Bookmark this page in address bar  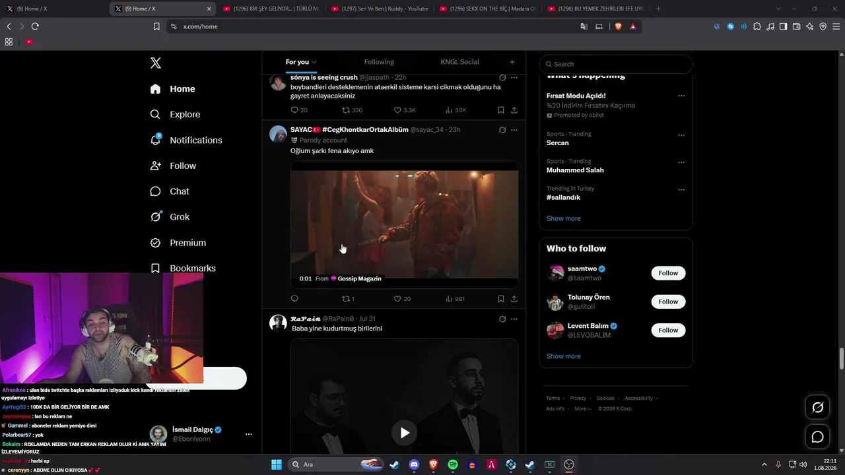pos(156,26)
